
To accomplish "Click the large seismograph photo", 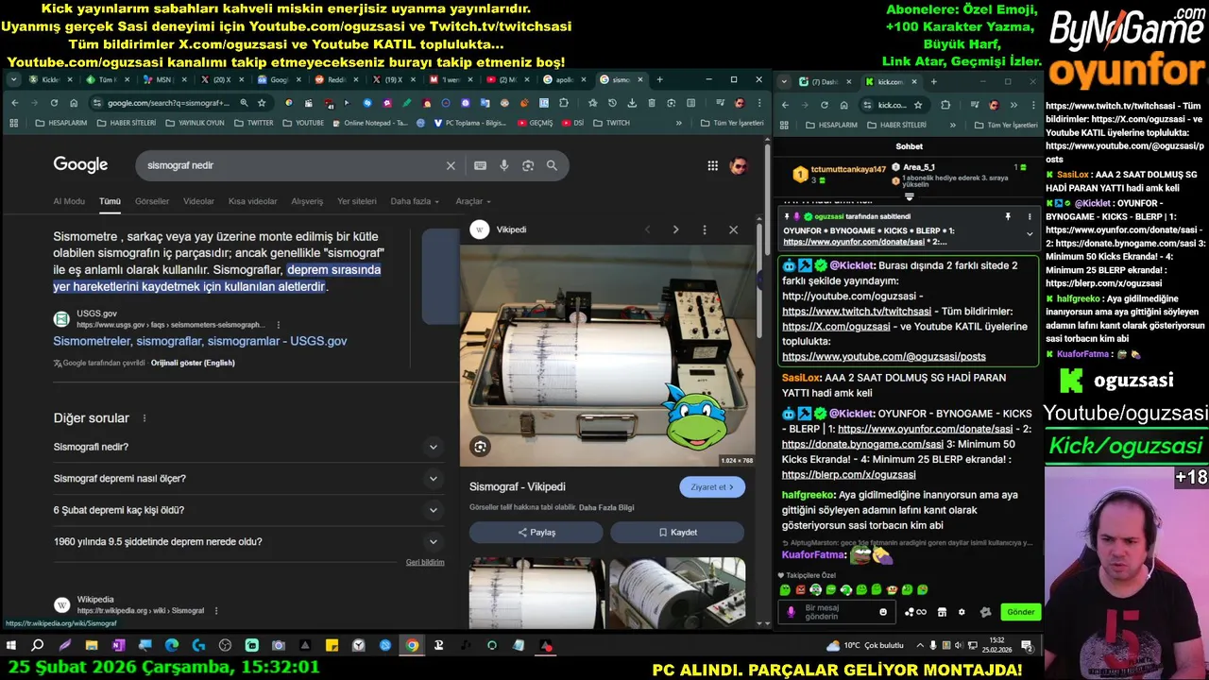I will tap(607, 356).
